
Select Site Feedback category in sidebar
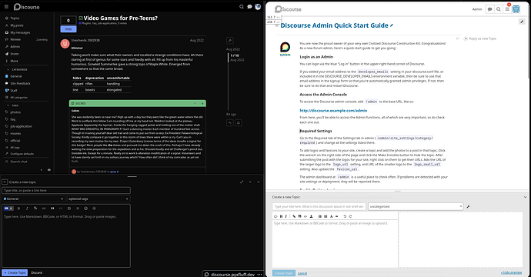click(20, 83)
